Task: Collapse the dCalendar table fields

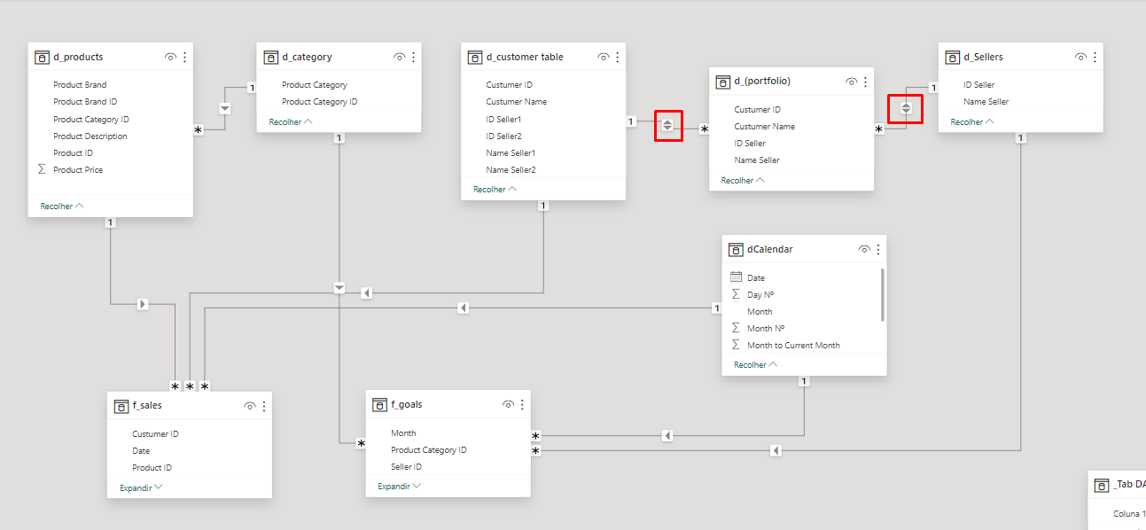Action: click(755, 364)
